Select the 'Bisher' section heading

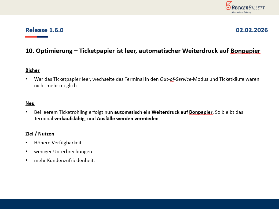32,70
